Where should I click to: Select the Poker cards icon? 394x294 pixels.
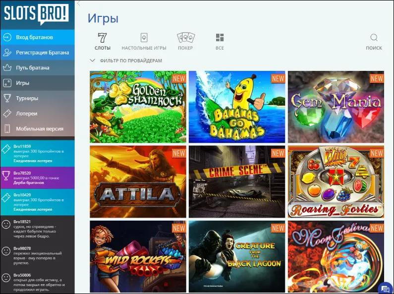pyautogui.click(x=185, y=38)
